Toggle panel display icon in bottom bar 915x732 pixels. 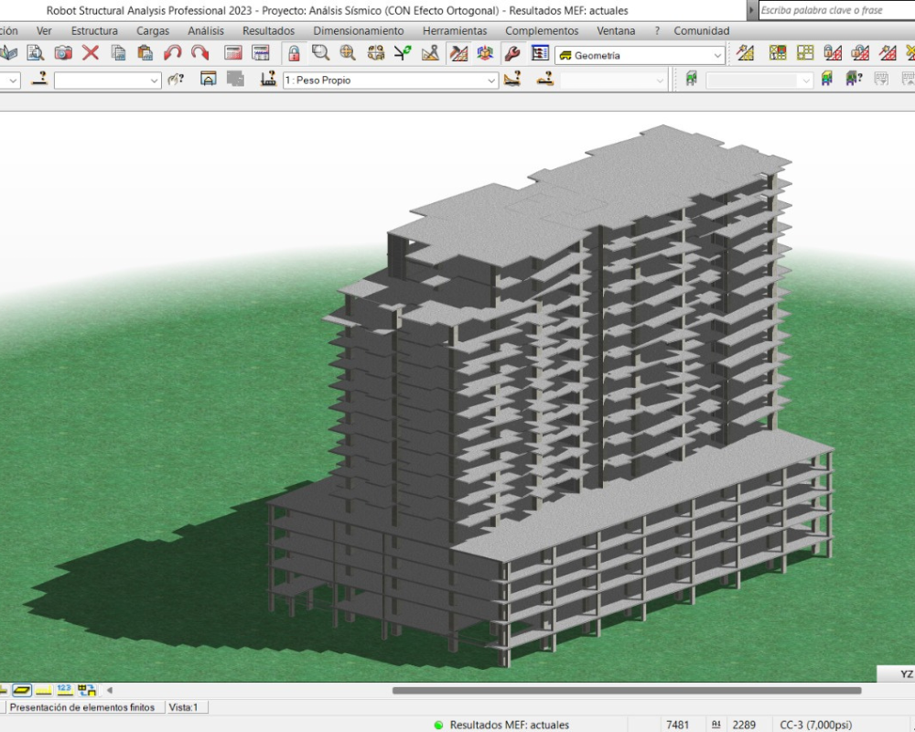click(x=22, y=690)
